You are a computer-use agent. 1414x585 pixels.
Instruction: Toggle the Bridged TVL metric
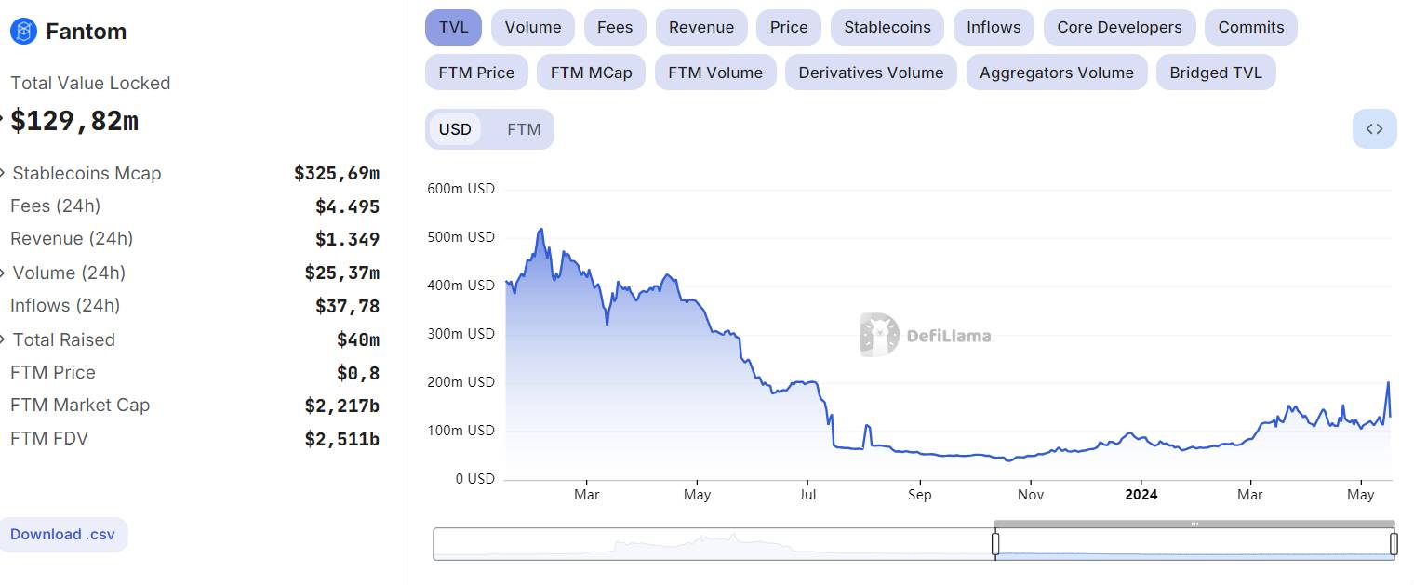point(1216,73)
